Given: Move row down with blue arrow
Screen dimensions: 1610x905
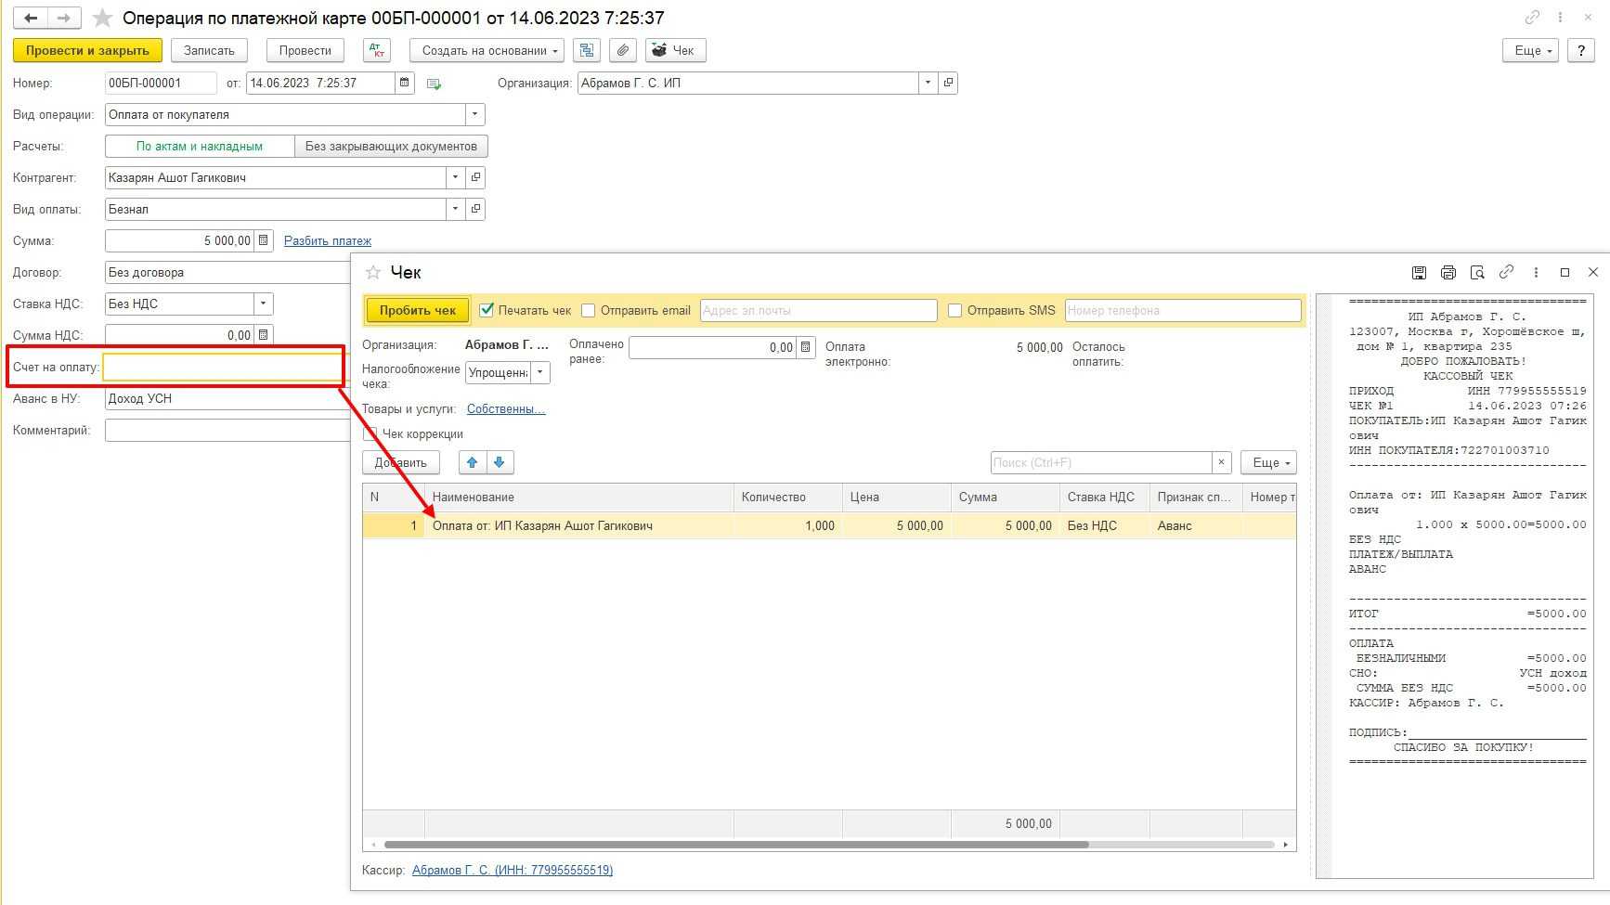Looking at the screenshot, I should coord(500,462).
